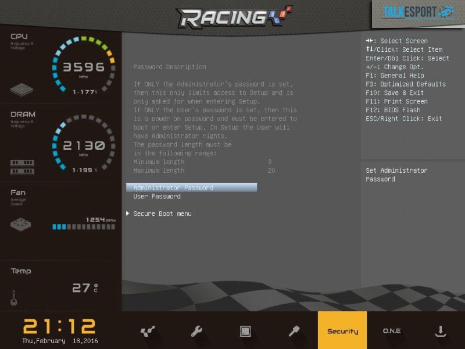This screenshot has width=465, height=349.
Task: Open the Boot tab icon
Action: pos(294,331)
